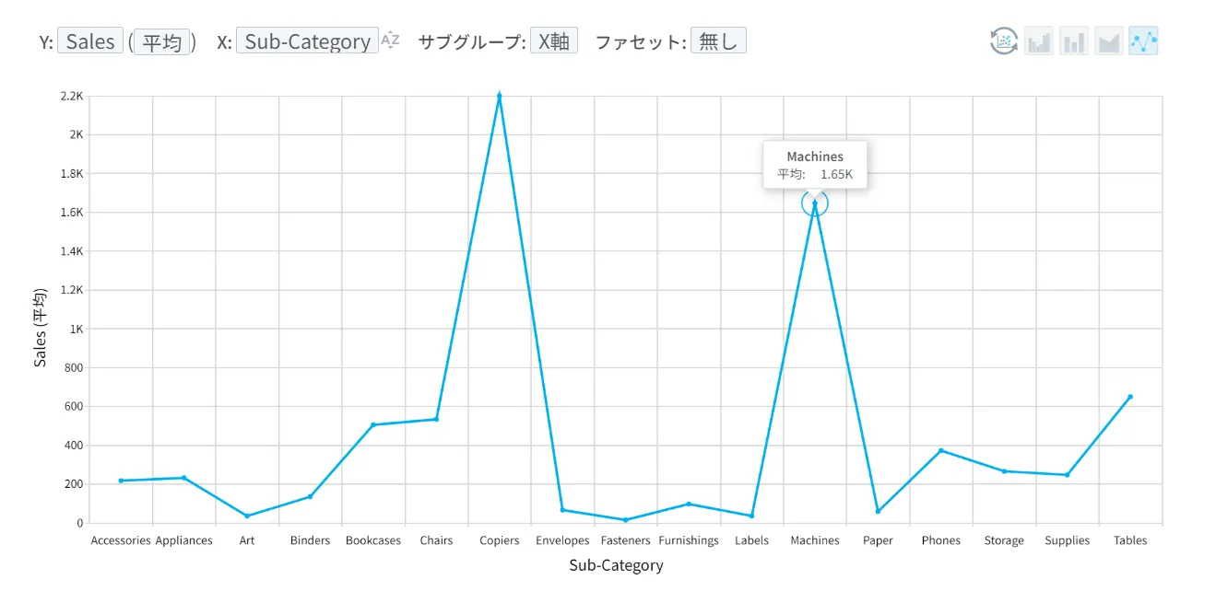This screenshot has width=1216, height=603.
Task: Click the Sub-Category x-axis title
Action: tap(616, 565)
